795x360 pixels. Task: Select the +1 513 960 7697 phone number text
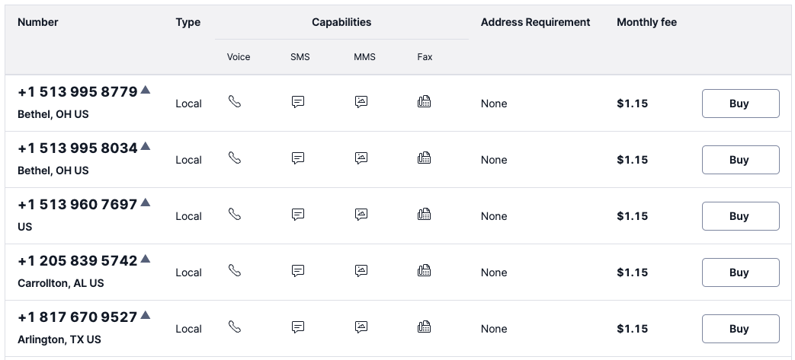(x=78, y=205)
